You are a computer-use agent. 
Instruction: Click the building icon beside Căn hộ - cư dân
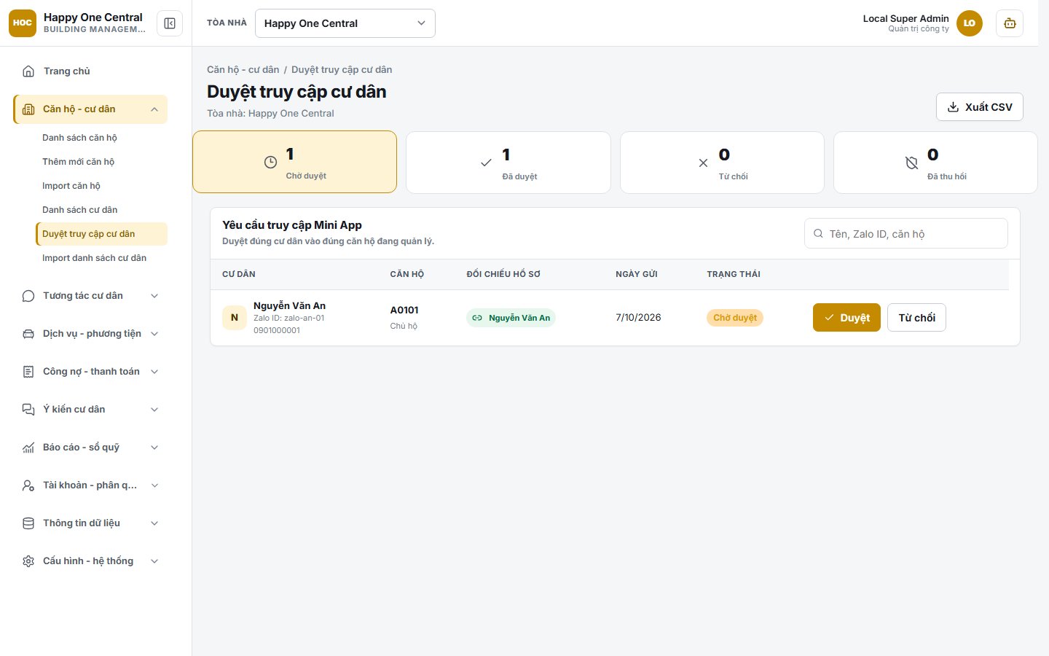coord(28,109)
